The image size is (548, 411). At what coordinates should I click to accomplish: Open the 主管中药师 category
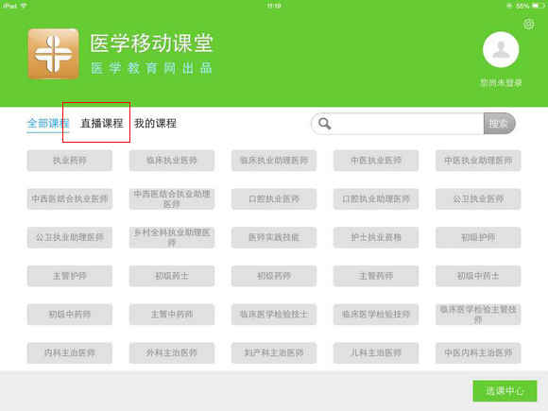pos(172,315)
